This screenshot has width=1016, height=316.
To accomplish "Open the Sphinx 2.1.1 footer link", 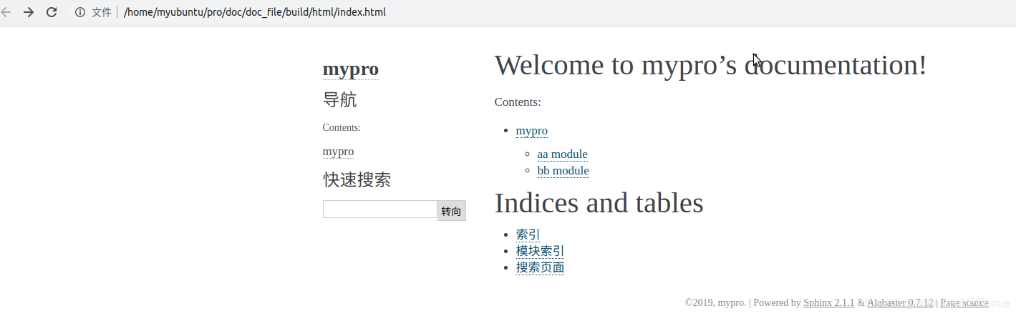I will (x=829, y=303).
